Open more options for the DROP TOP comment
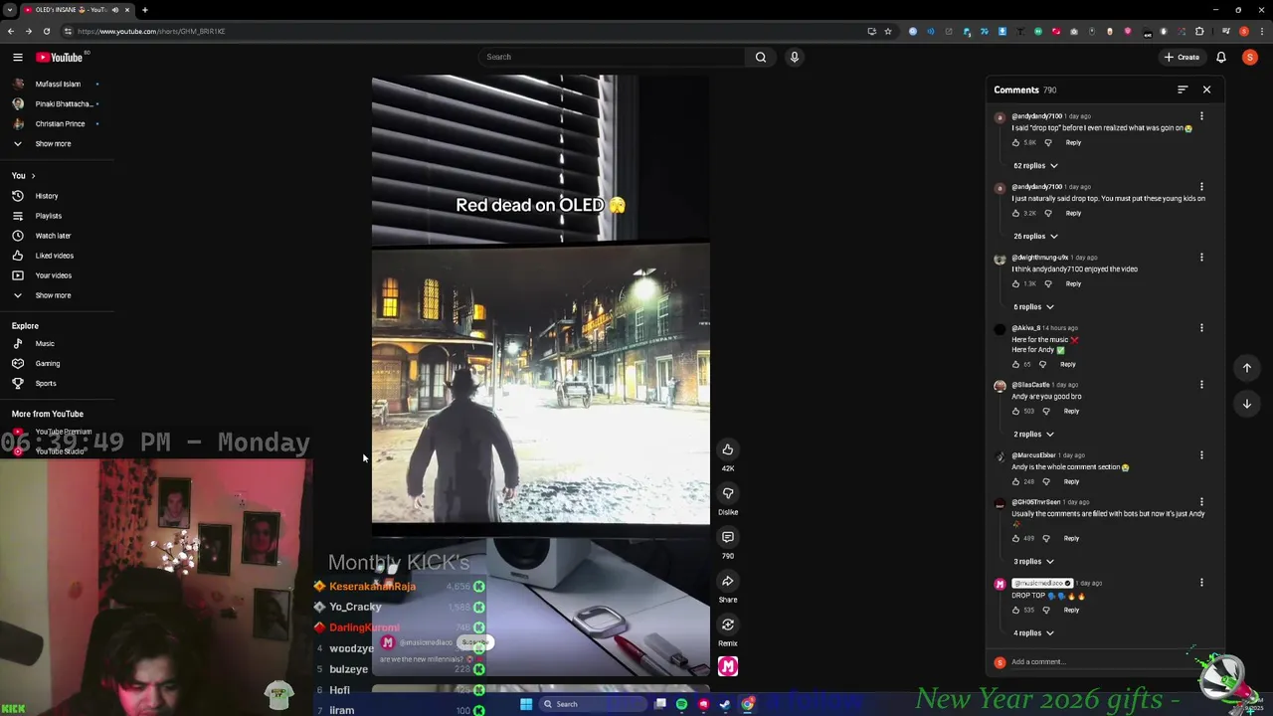 (x=1201, y=583)
